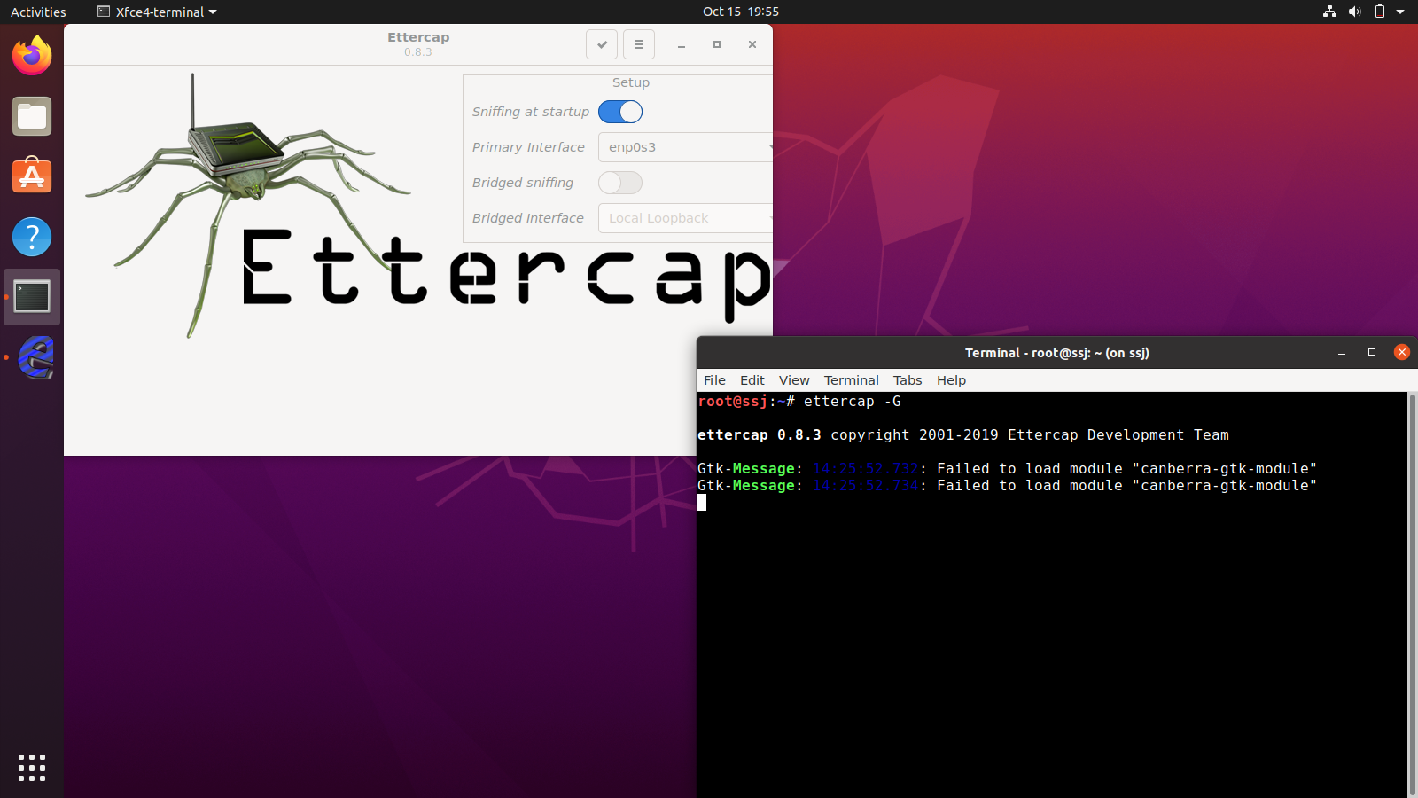Open the Help app from the dock
The height and width of the screenshot is (798, 1418).
tap(32, 237)
